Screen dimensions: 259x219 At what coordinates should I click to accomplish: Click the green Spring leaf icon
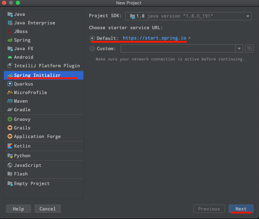(x=10, y=40)
